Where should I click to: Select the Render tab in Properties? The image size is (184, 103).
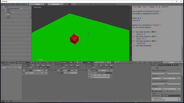click(x=156, y=65)
